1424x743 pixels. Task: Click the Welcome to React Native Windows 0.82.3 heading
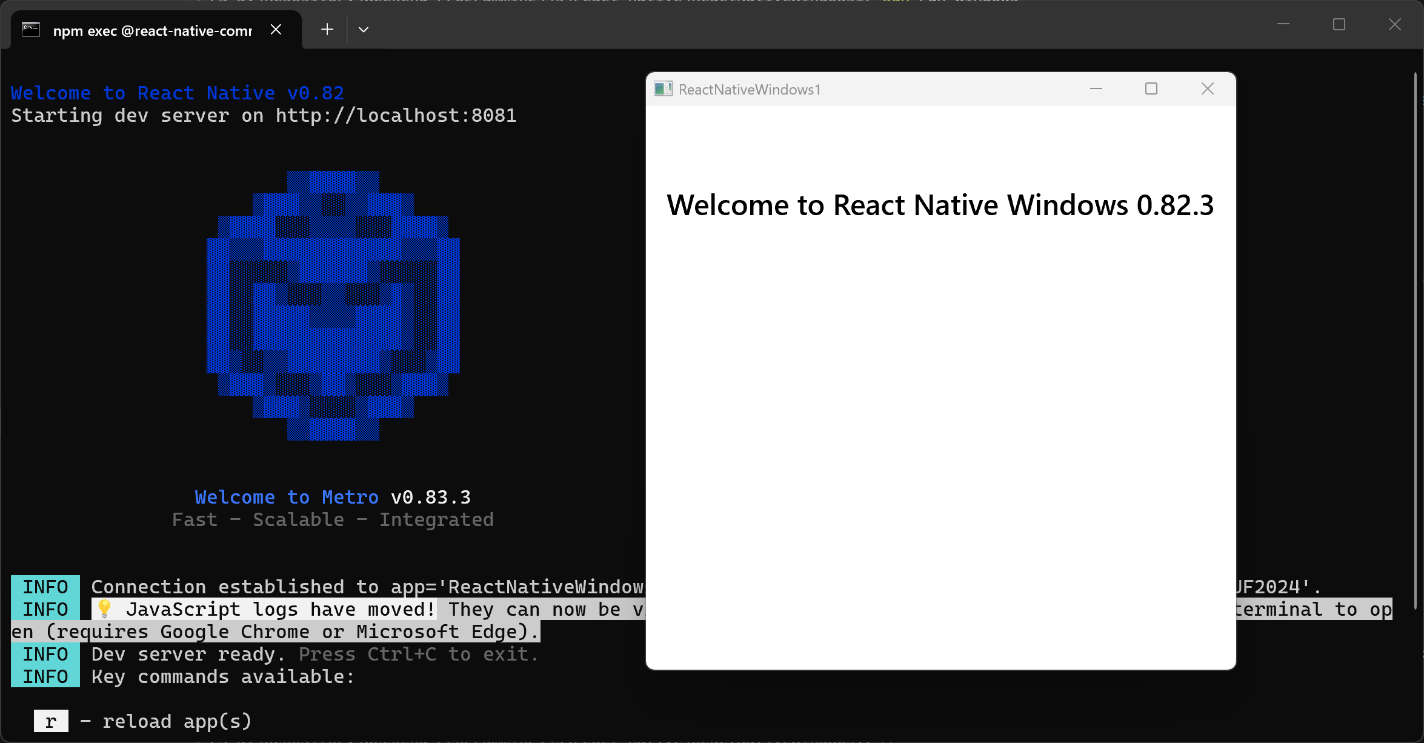point(940,204)
